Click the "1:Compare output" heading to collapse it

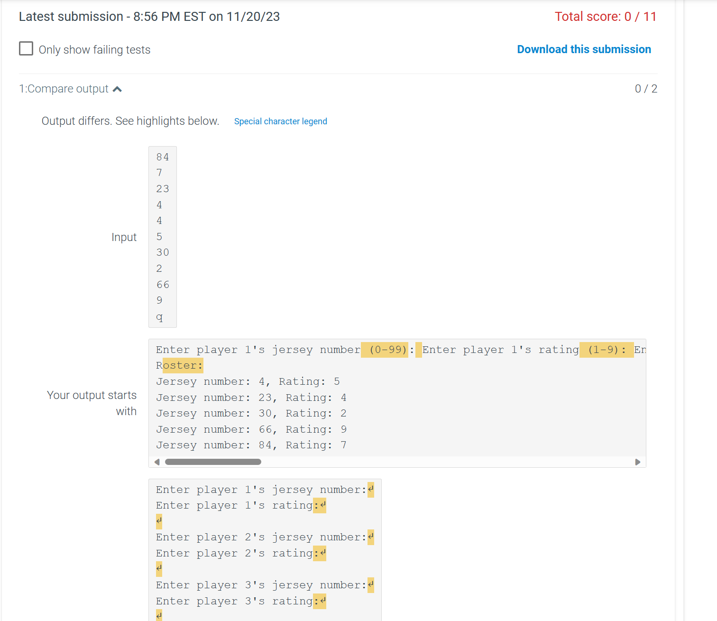coord(64,89)
